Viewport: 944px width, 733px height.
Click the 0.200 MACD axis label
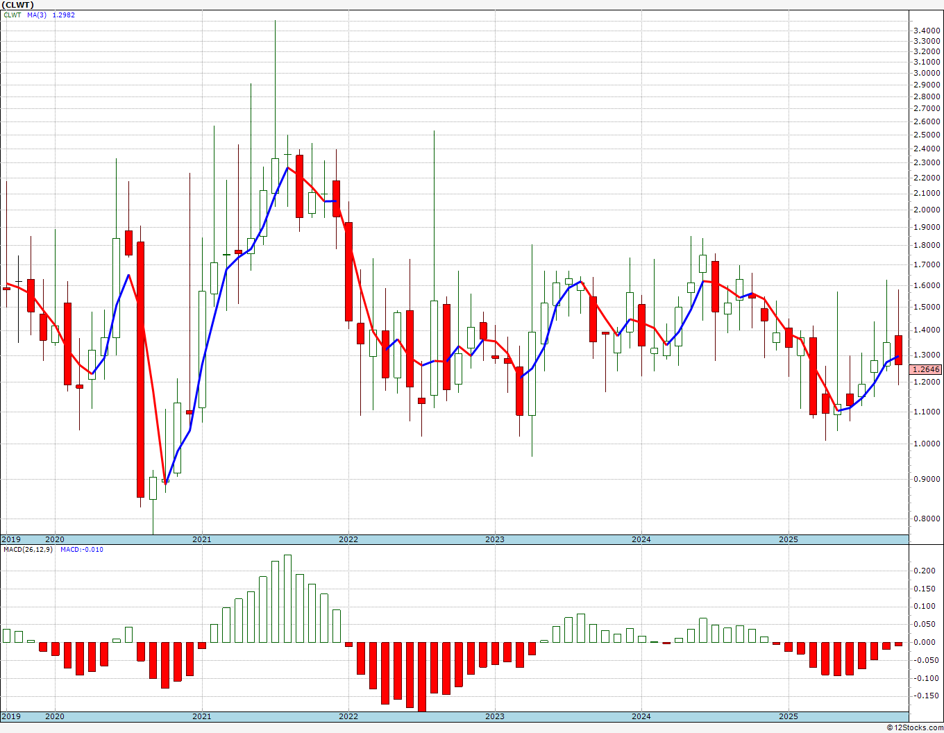pos(925,571)
